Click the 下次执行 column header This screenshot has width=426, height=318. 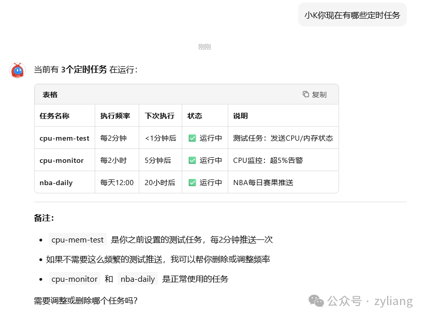tap(159, 116)
